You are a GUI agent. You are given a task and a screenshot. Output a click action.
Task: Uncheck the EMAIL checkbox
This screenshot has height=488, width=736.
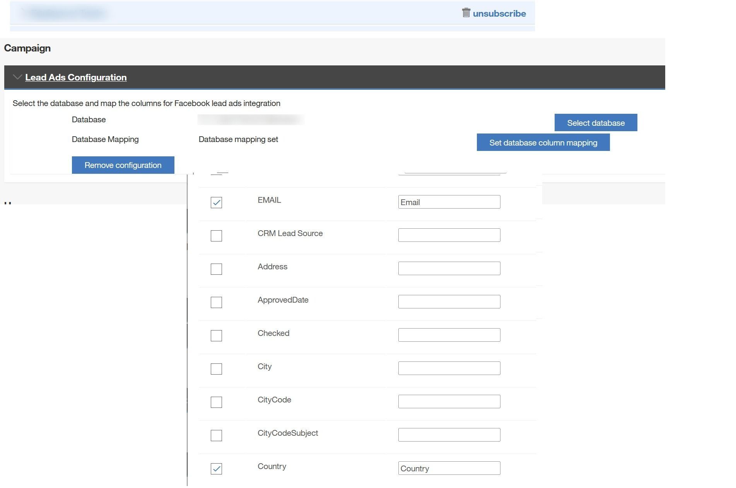pos(216,202)
